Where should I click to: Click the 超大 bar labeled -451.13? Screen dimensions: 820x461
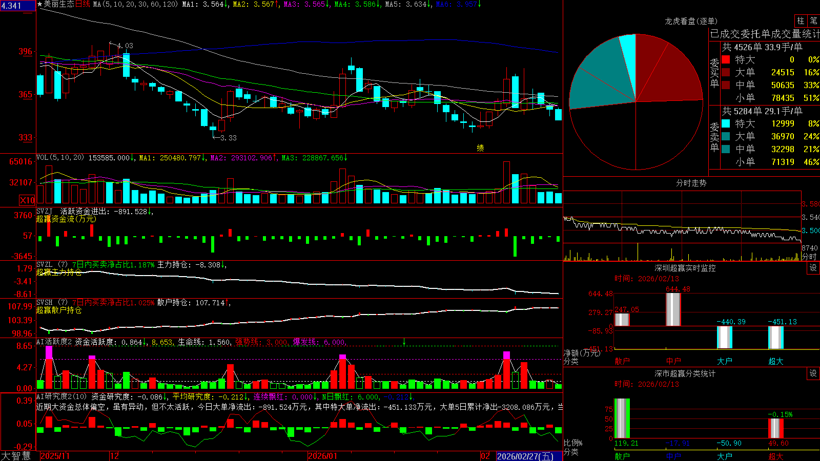775,338
